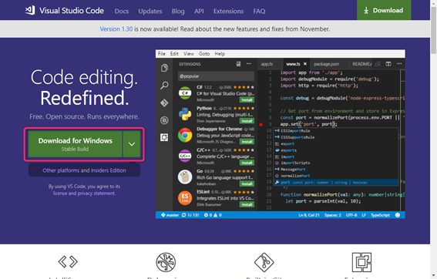Click Download for Windows Stable Build
The image size is (437, 279).
tap(75, 144)
